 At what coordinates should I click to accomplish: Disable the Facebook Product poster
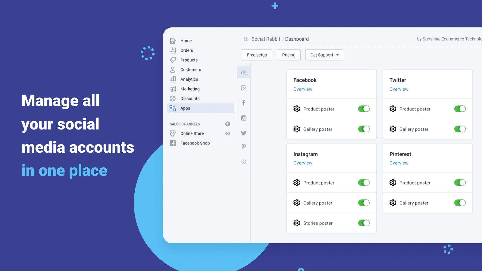click(364, 109)
